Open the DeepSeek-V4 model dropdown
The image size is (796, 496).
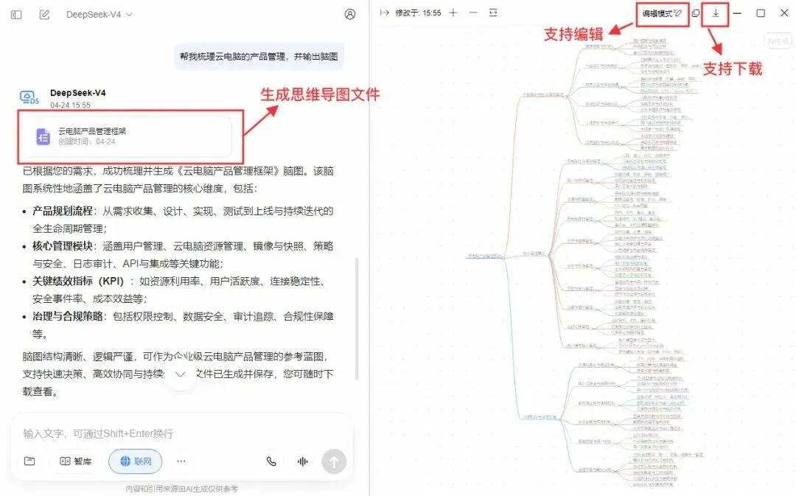tap(99, 15)
